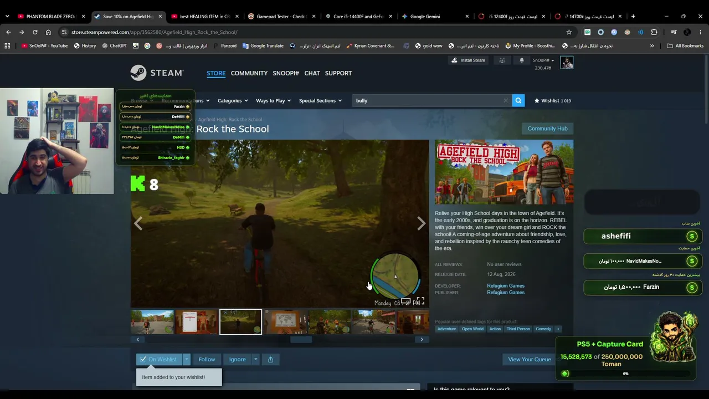Close the PHANTOM BLADE ZERO tab
The image size is (709, 399).
pos(83,17)
